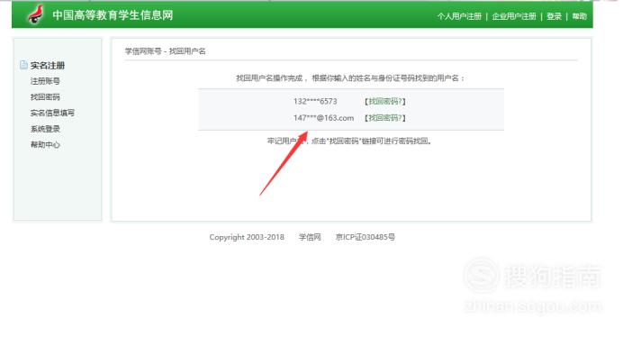Select the username 147***@163.com
The height and width of the screenshot is (337, 623).
[x=323, y=118]
